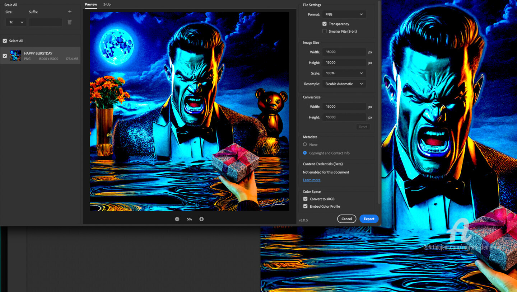Click the Image Size Height field

pyautogui.click(x=344, y=62)
